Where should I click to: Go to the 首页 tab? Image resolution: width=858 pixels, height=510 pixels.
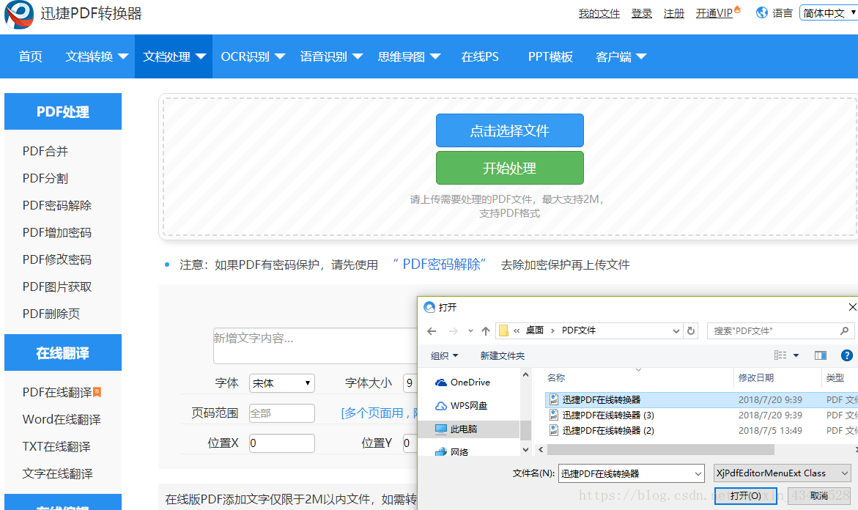[30, 56]
